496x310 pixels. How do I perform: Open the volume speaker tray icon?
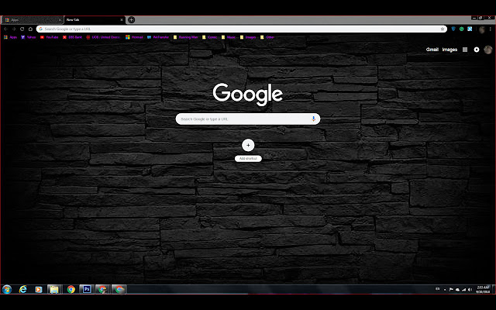pyautogui.click(x=470, y=289)
